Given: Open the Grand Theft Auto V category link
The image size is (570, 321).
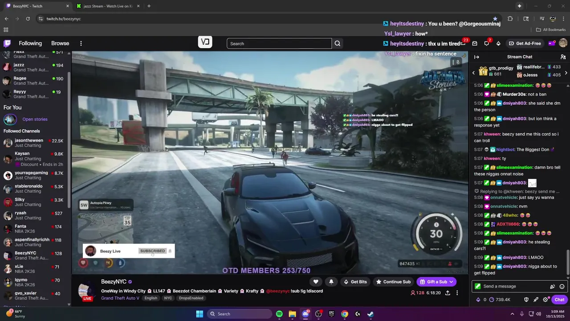Looking at the screenshot, I should click(120, 298).
